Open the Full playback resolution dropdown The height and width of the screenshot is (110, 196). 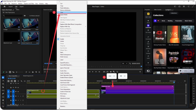point(125,63)
